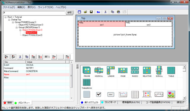
Task: Click the blue Re toolbar button
Action: (98, 12)
